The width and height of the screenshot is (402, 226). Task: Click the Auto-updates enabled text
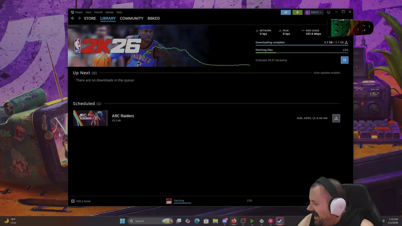tap(327, 73)
